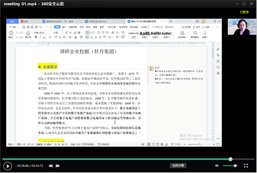257x173 pixels.
Task: Apply the 正文 style
Action: click(134, 35)
